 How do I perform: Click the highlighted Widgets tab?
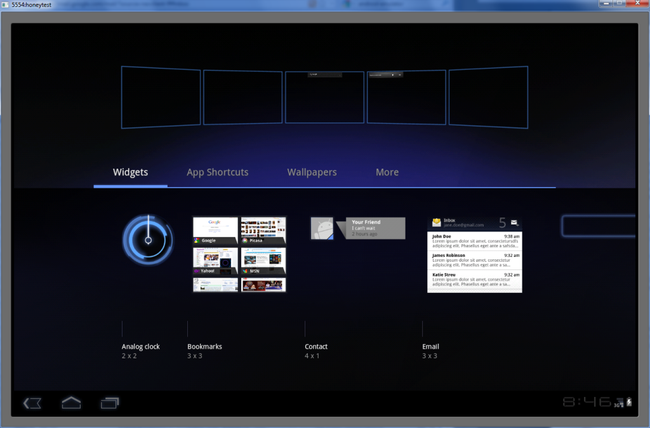click(130, 172)
